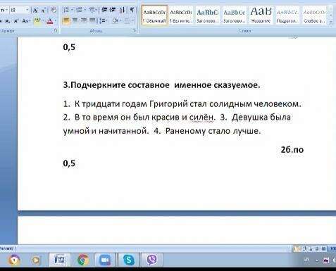Expand the numbering list dropdown arrow

tap(85, 10)
